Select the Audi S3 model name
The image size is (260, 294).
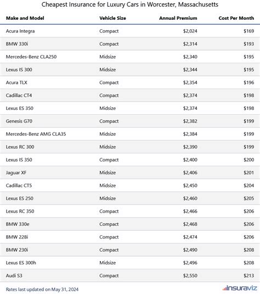click(14, 276)
